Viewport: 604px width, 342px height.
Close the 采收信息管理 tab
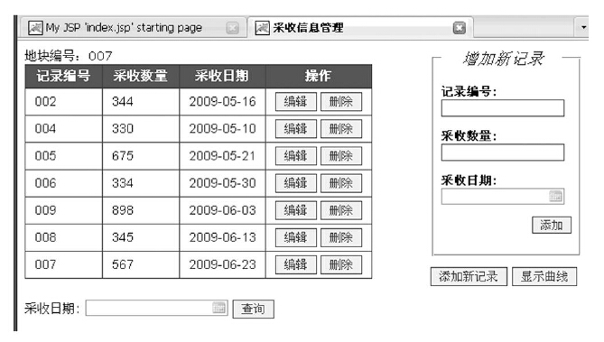pyautogui.click(x=459, y=28)
